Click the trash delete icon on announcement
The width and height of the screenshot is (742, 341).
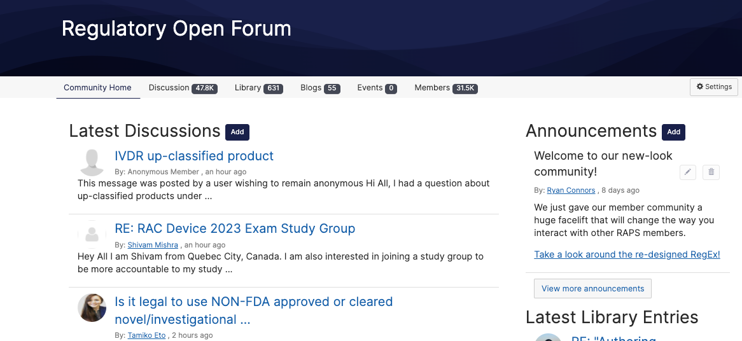pos(711,172)
